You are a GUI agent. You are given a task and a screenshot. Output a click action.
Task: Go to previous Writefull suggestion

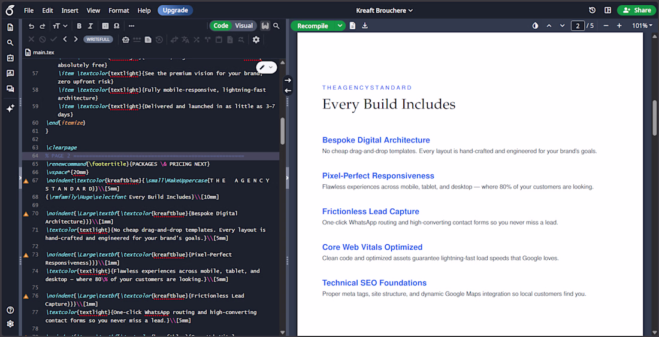65,40
